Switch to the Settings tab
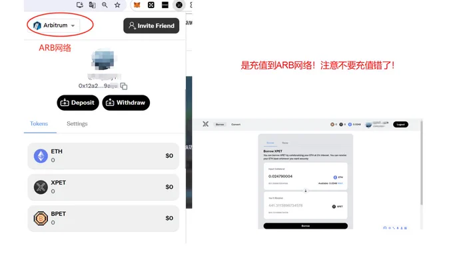Screen dimensions: 453x258 pos(77,124)
